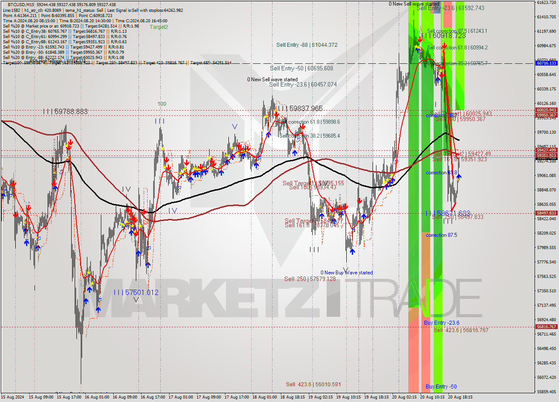Click the '19 Aug 10:15' time label

click(x=349, y=397)
